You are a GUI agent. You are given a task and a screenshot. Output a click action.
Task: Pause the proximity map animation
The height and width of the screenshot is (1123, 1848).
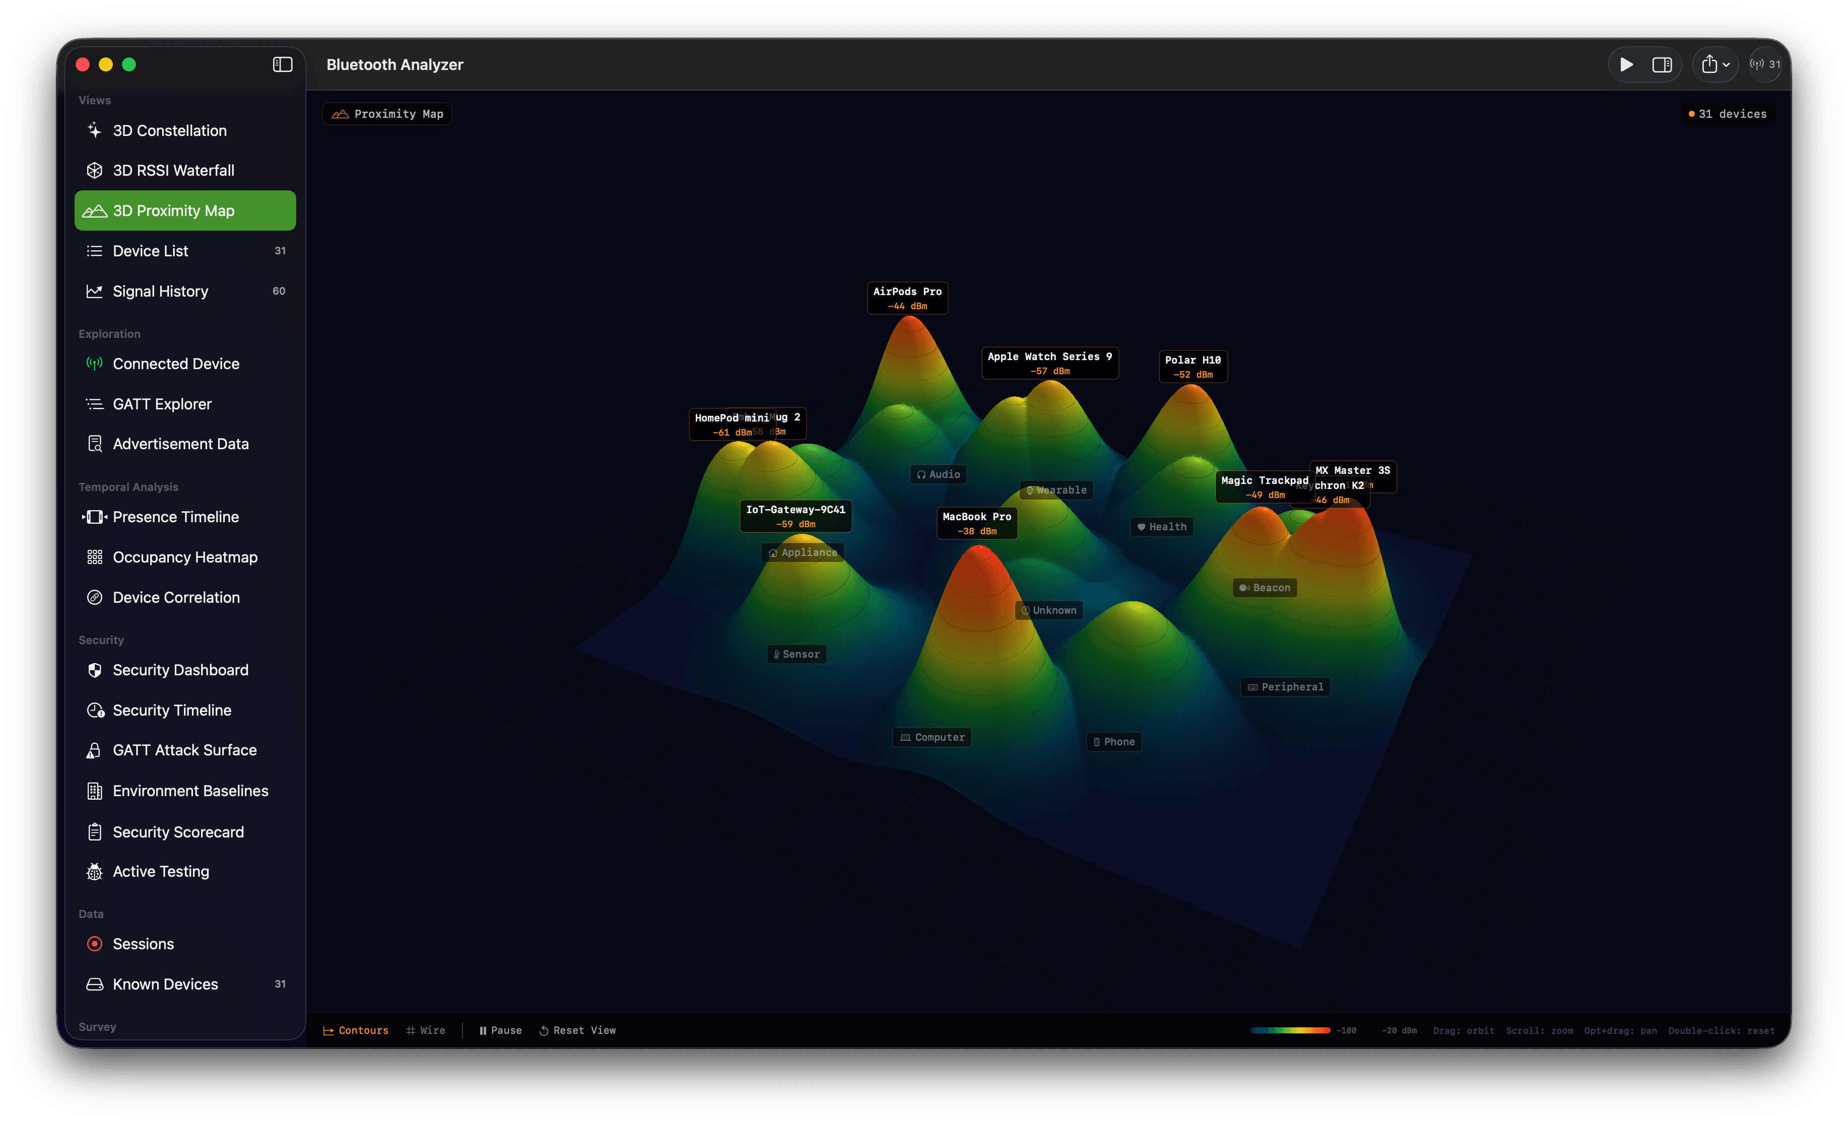(x=500, y=1030)
